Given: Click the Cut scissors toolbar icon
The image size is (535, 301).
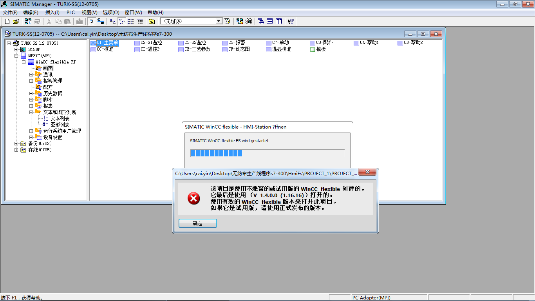Looking at the screenshot, I should [49, 21].
